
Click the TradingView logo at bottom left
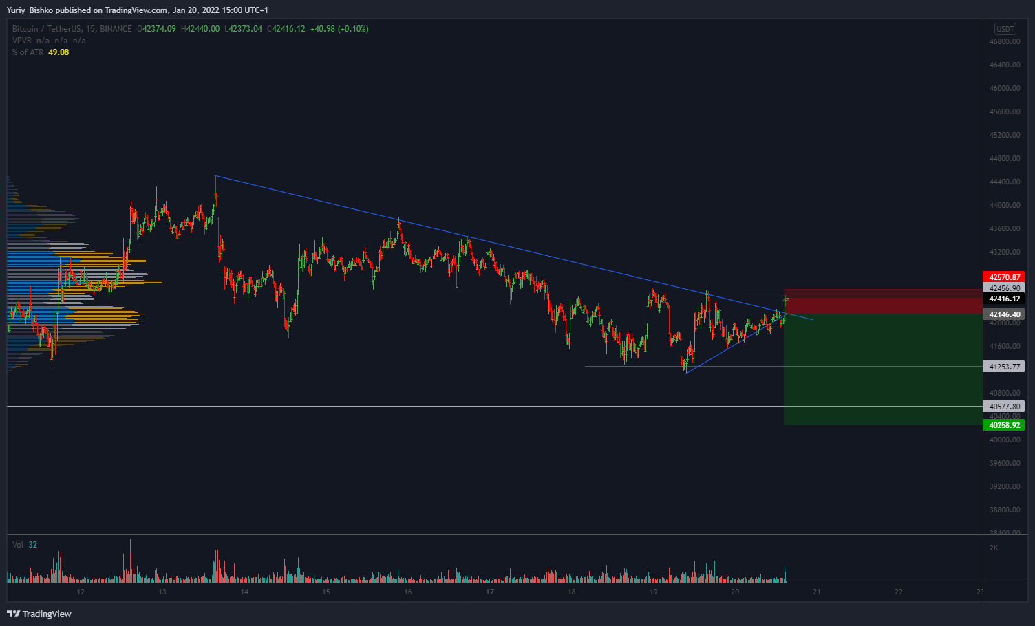click(x=39, y=614)
